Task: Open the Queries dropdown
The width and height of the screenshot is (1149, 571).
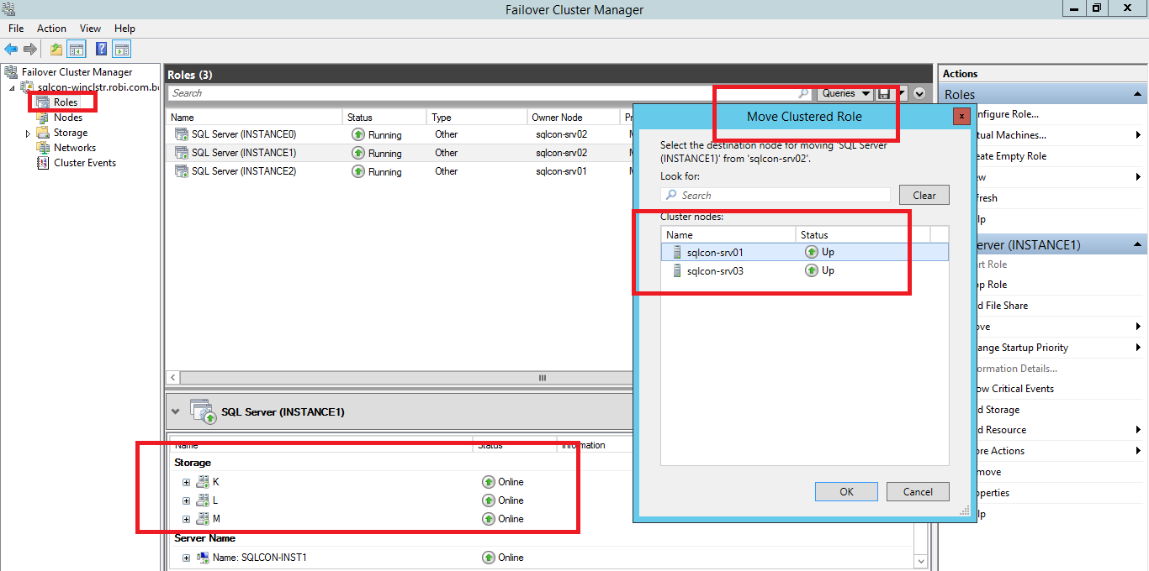Action: [x=844, y=93]
